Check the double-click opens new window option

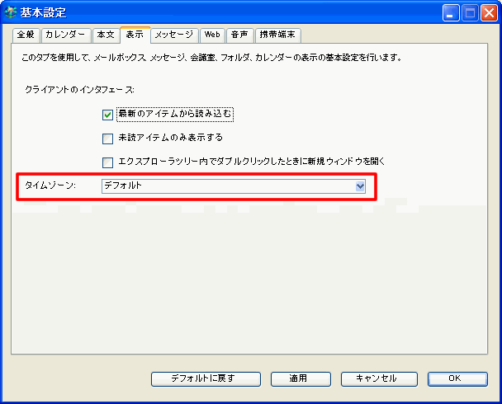click(x=107, y=162)
